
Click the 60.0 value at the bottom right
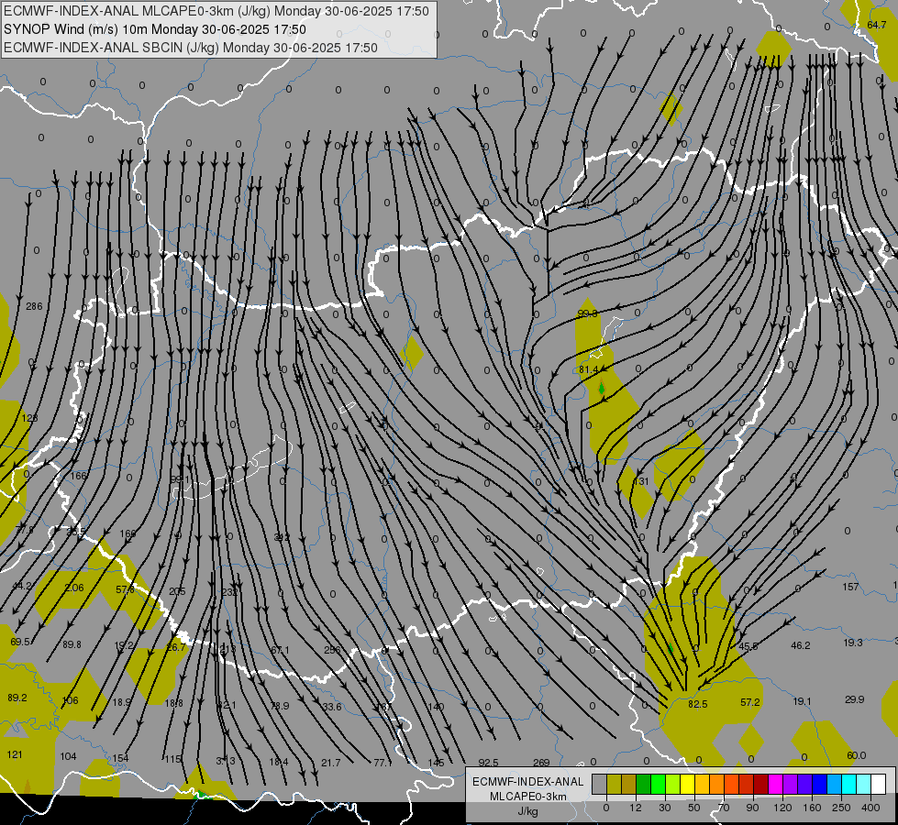point(856,755)
